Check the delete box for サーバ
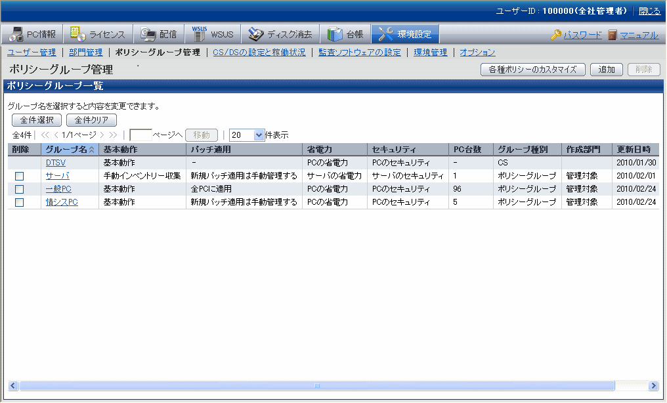This screenshot has width=667, height=403. click(x=20, y=176)
